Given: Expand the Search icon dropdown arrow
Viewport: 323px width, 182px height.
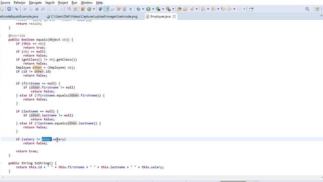Looking at the screenshot, I should tap(197, 9).
